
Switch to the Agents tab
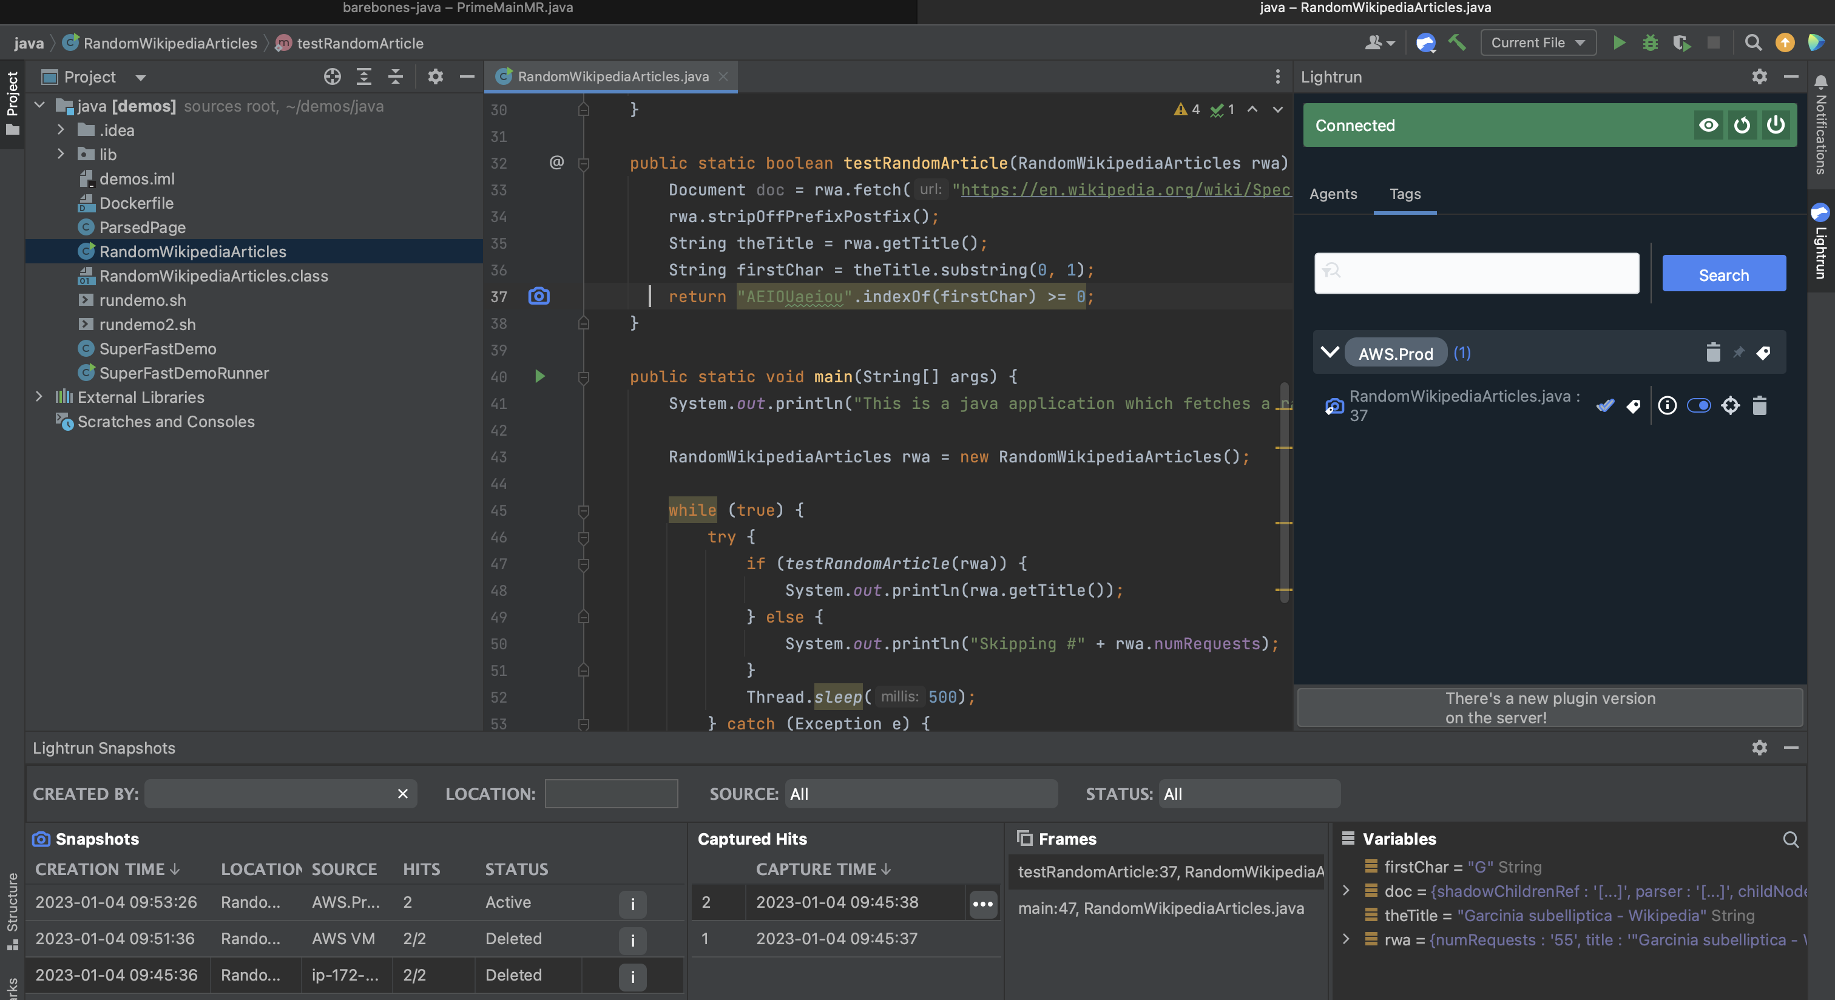point(1333,194)
